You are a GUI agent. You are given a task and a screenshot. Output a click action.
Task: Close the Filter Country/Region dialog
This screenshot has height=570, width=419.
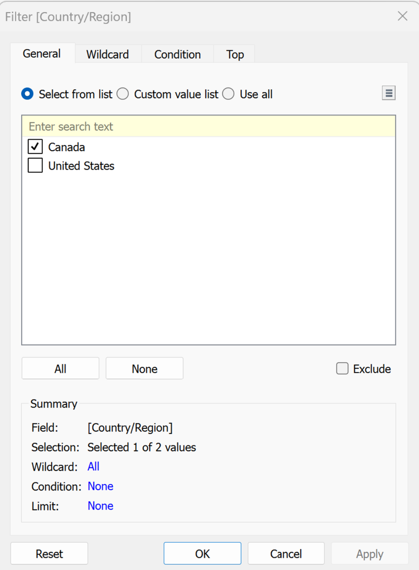(x=402, y=16)
